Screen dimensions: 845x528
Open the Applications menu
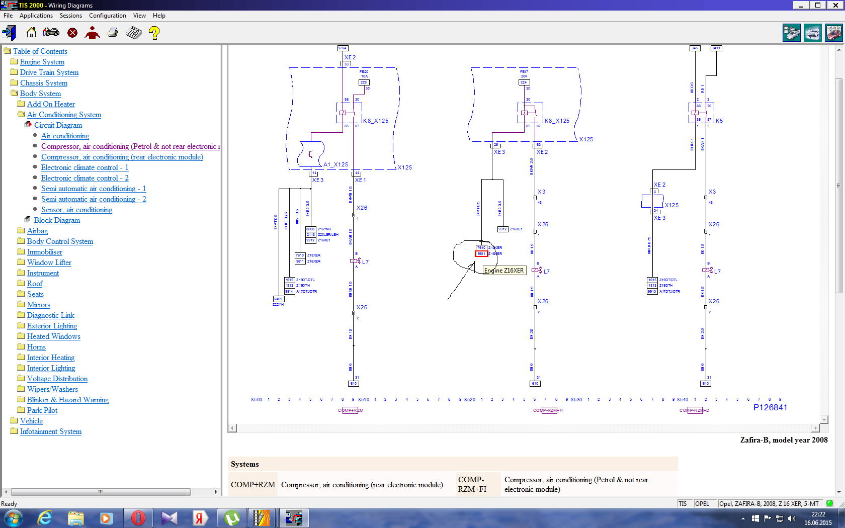36,16
